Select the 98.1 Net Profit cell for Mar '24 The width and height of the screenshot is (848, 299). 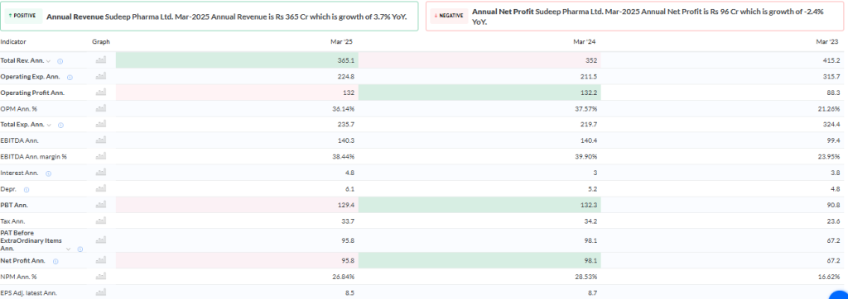click(479, 260)
